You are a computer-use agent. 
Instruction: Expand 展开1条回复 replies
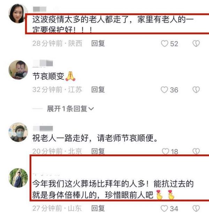[70, 109]
